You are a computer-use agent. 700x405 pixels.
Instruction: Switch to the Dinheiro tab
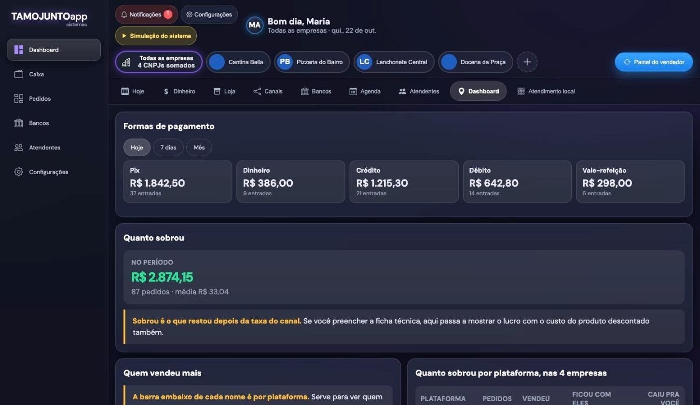pos(179,91)
